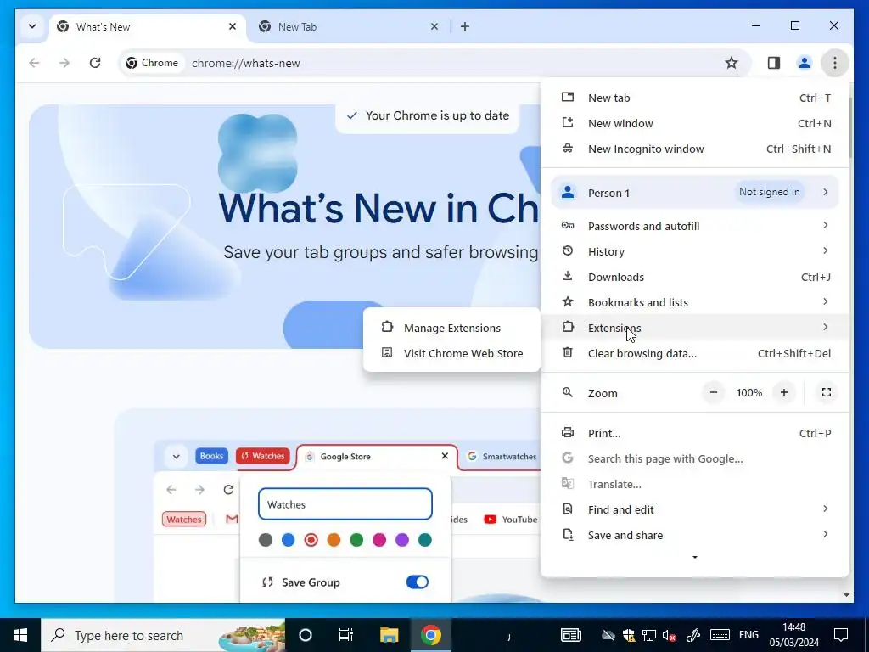Add a new tab with plus button
Viewport: 869px width, 652px height.
click(x=464, y=26)
